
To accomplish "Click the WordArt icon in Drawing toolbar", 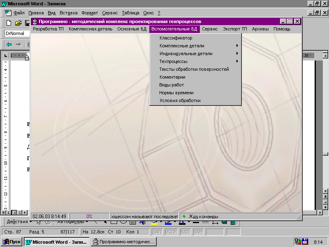I will click(x=142, y=222).
